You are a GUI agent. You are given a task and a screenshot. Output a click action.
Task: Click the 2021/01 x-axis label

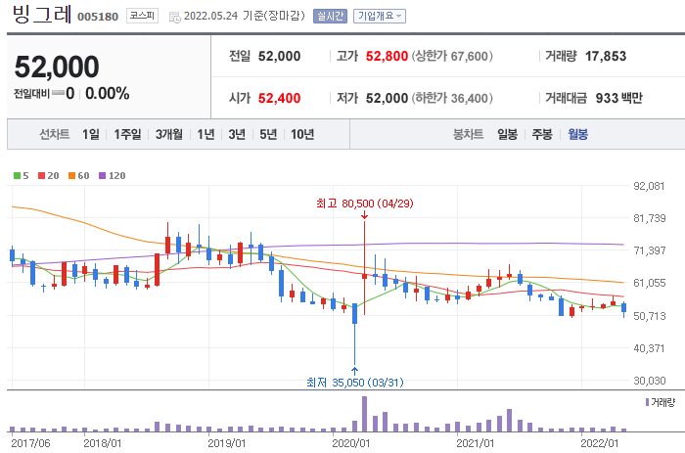(x=475, y=443)
